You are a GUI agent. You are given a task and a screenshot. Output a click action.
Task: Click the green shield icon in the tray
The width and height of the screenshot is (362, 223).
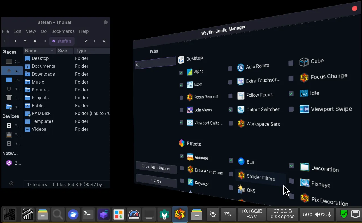click(344, 214)
